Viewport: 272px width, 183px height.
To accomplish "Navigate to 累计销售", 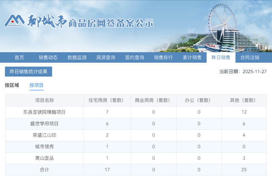I will 192,57.
